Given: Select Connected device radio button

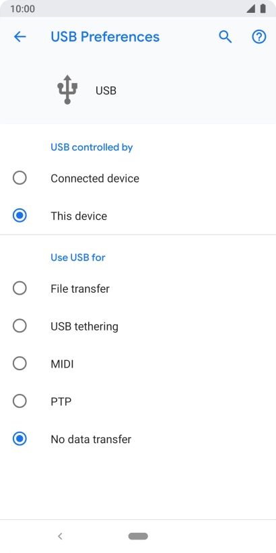Looking at the screenshot, I should 20,178.
